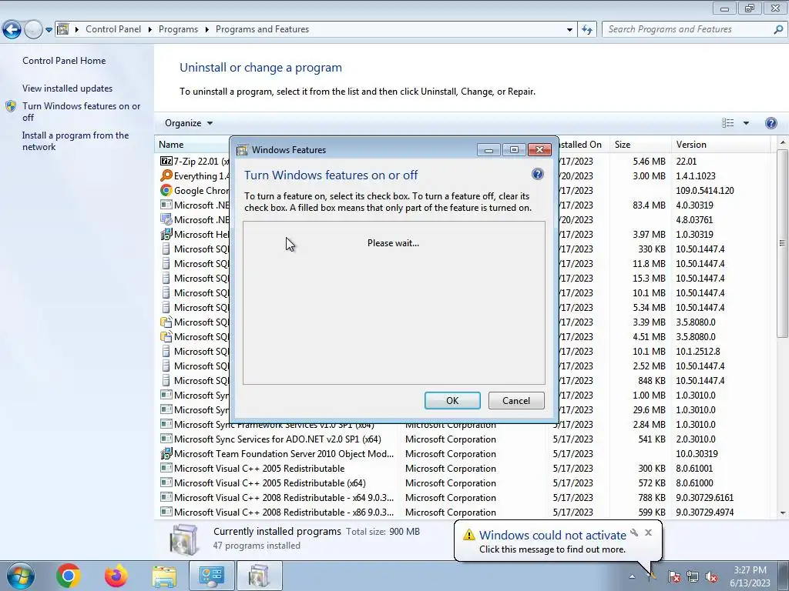
Task: Select the 7-Zip 22.01 program icon
Action: tap(166, 161)
